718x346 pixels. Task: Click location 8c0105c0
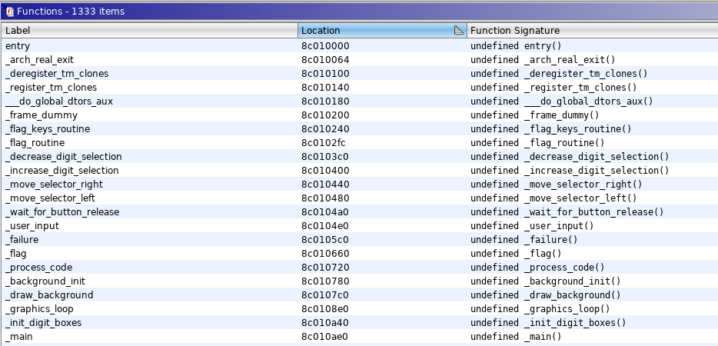pyautogui.click(x=325, y=239)
